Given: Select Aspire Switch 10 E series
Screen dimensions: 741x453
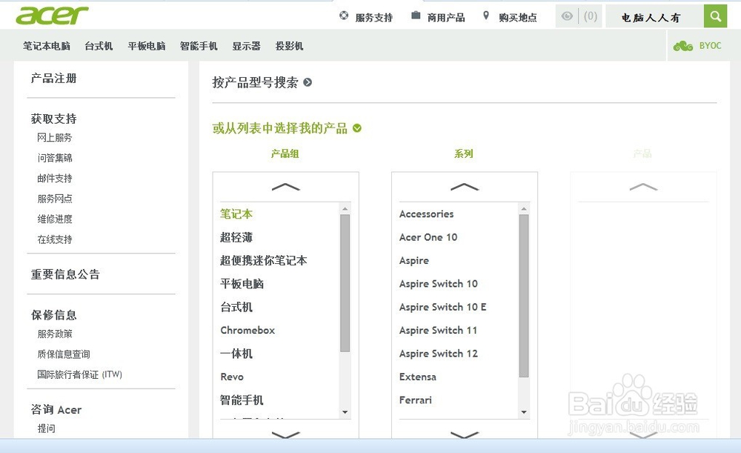Looking at the screenshot, I should coord(443,307).
